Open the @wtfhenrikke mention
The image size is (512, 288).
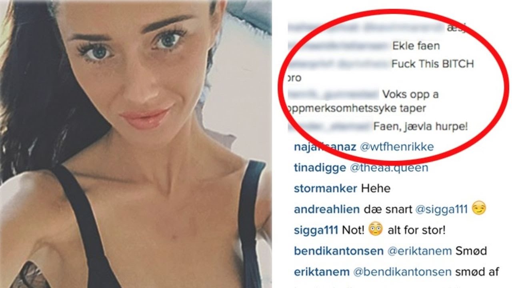(x=397, y=147)
